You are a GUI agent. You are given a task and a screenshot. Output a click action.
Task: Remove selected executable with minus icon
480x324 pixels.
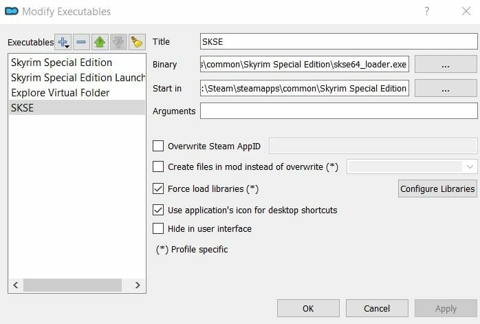[x=81, y=42]
